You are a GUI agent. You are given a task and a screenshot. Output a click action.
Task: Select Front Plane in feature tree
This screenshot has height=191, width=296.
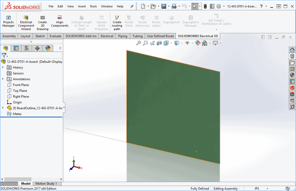click(x=21, y=85)
